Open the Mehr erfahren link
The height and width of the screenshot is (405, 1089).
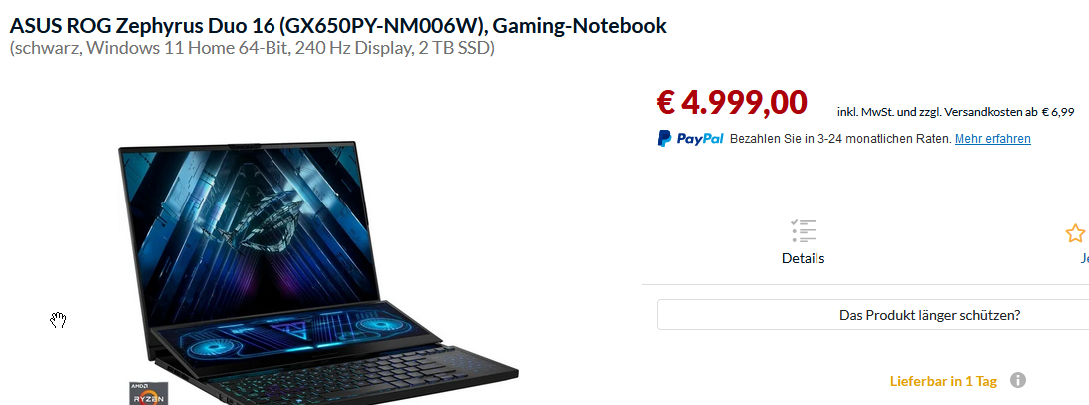point(992,139)
